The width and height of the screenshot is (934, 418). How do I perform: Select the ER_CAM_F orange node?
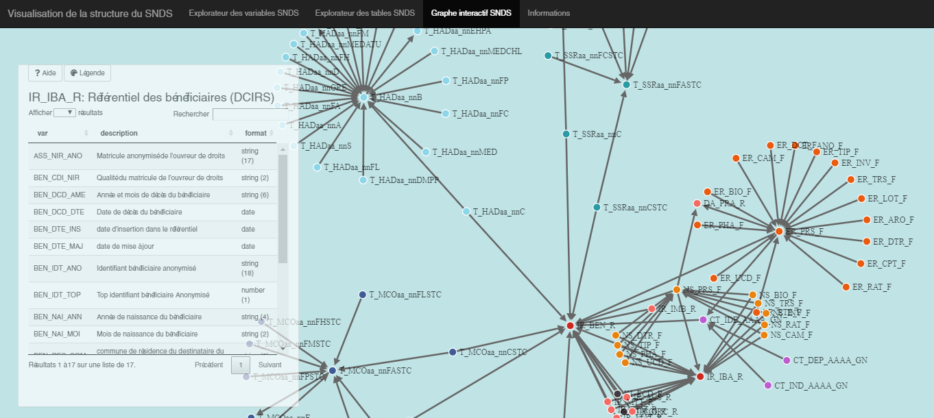(736, 158)
